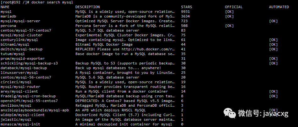The height and width of the screenshot is (127, 298).
Task: Click AUTOMATED [OK] for prom/mysqld-exporter row
Action: click(x=273, y=58)
